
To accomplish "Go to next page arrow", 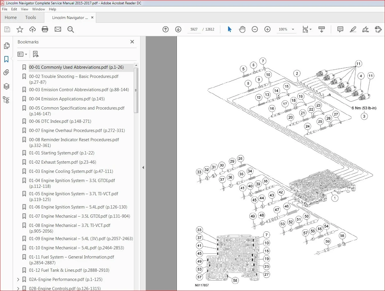I will (178, 29).
